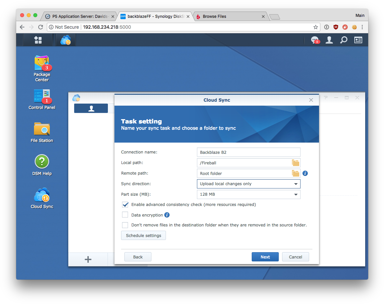Click Cloud Sync background window help icon

pyautogui.click(x=326, y=98)
